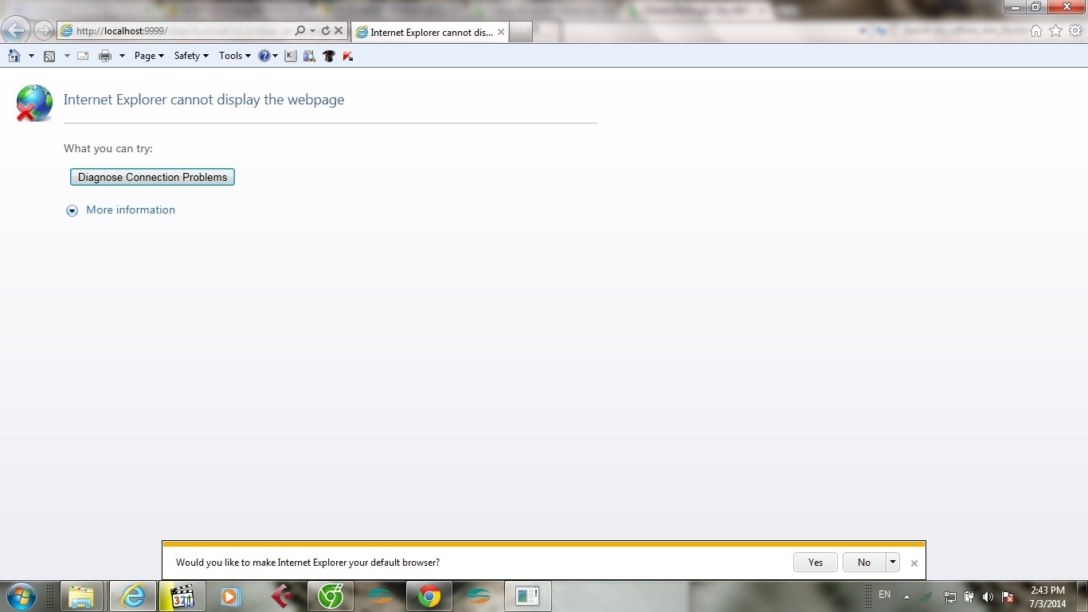This screenshot has width=1088, height=612.
Task: Open Google Chrome from the taskbar
Action: tap(429, 596)
